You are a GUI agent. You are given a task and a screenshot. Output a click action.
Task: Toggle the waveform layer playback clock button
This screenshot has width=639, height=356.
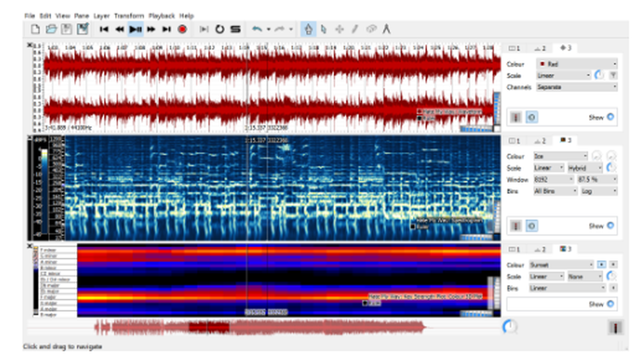(532, 118)
